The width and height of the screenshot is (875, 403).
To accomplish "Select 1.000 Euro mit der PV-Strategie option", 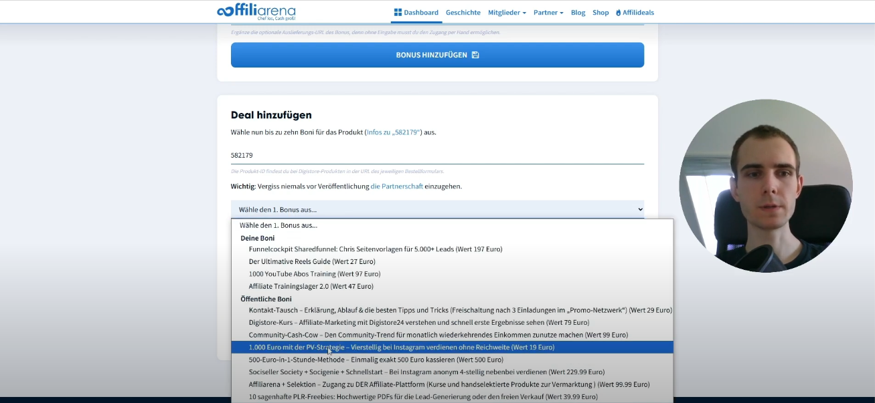I will [452, 348].
